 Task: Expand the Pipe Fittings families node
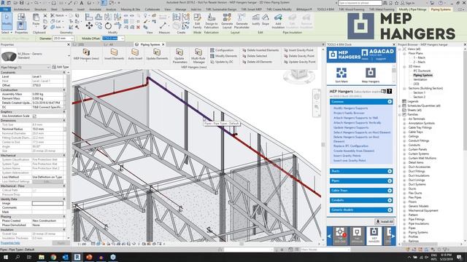pyautogui.click(x=405, y=219)
